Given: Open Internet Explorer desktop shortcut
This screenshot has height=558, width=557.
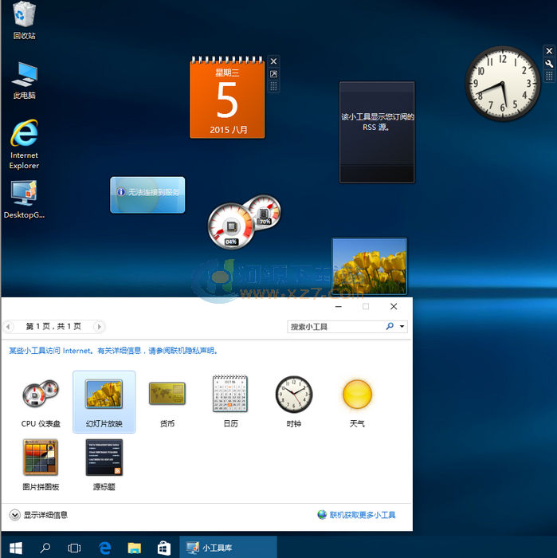Looking at the screenshot, I should [x=24, y=143].
